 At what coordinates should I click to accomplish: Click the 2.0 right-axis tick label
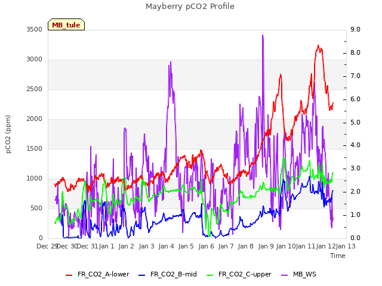tap(355, 192)
